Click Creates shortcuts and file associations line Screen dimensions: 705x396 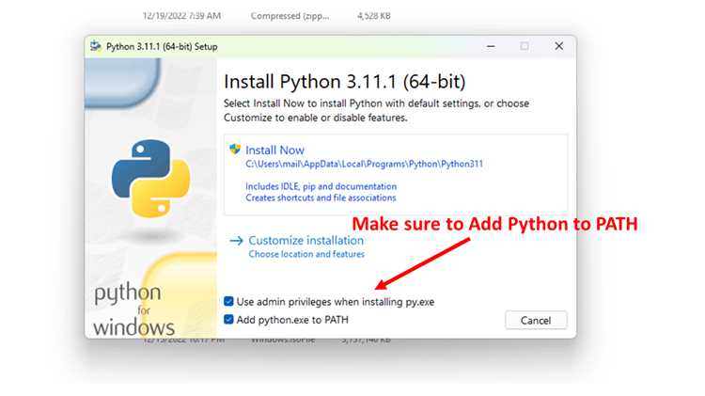click(321, 198)
